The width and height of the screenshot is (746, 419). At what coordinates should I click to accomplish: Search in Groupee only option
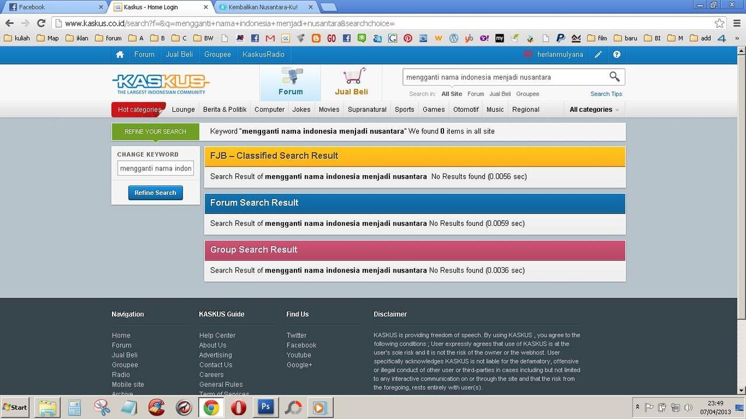(527, 94)
